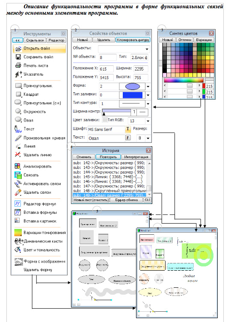Click the Ширина контр slider bar
The image size is (231, 322).
click(116, 112)
